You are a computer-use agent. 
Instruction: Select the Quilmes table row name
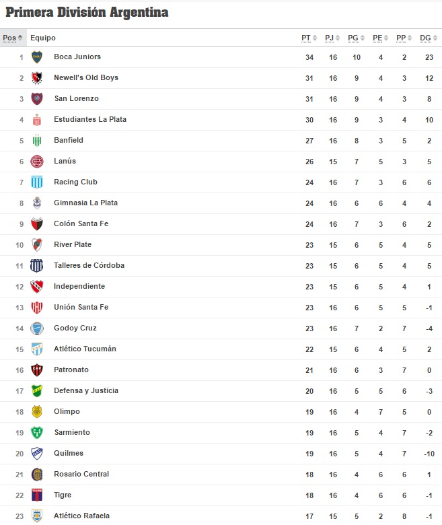coord(69,453)
